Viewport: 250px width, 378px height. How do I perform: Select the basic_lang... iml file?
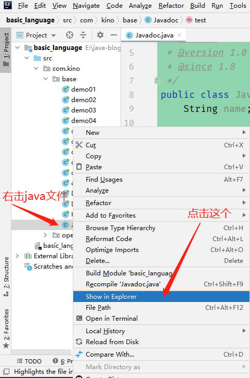(x=54, y=246)
